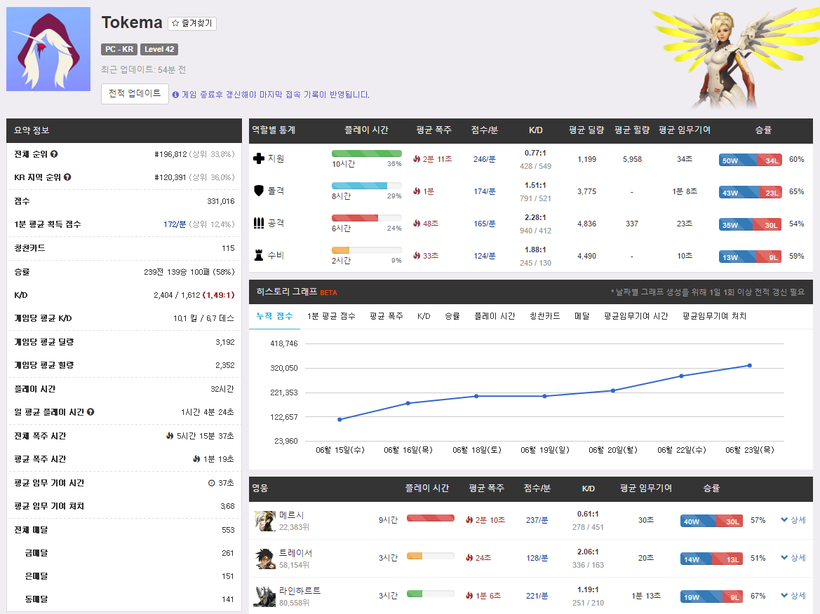
Task: Click help icon beside 일 평균 플레이 시간
Action: click(x=90, y=412)
